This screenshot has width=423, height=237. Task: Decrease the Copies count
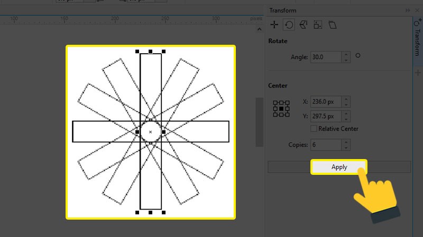pyautogui.click(x=346, y=147)
